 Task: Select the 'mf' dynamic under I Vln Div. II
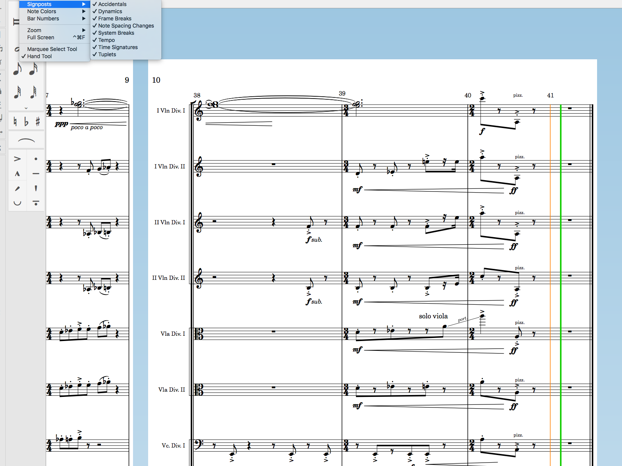pos(357,190)
